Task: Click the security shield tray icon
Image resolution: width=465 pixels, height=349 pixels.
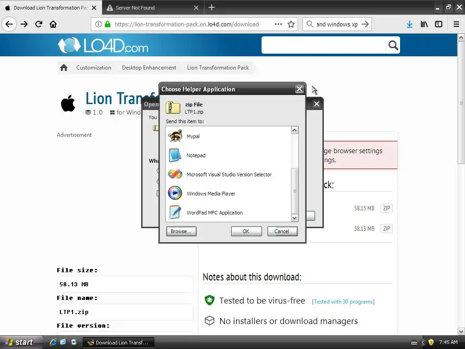Action: [431, 342]
